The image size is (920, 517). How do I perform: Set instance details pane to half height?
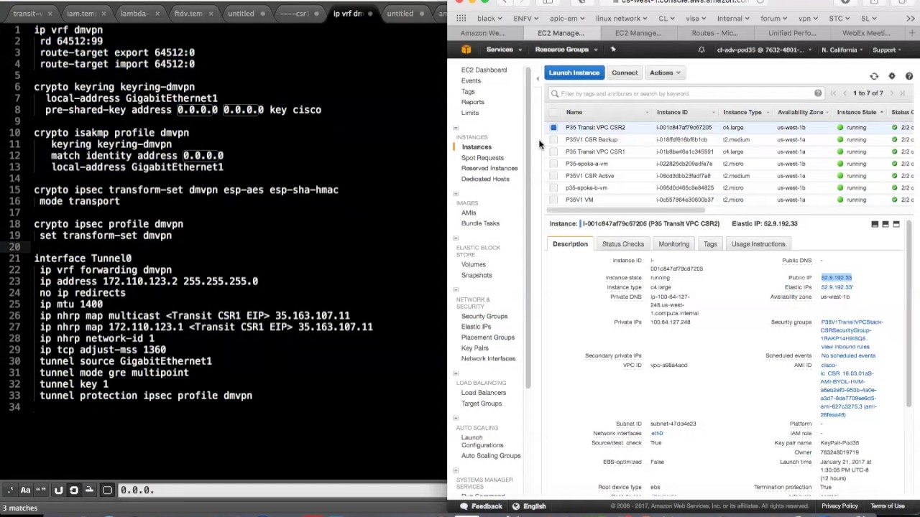tap(885, 224)
